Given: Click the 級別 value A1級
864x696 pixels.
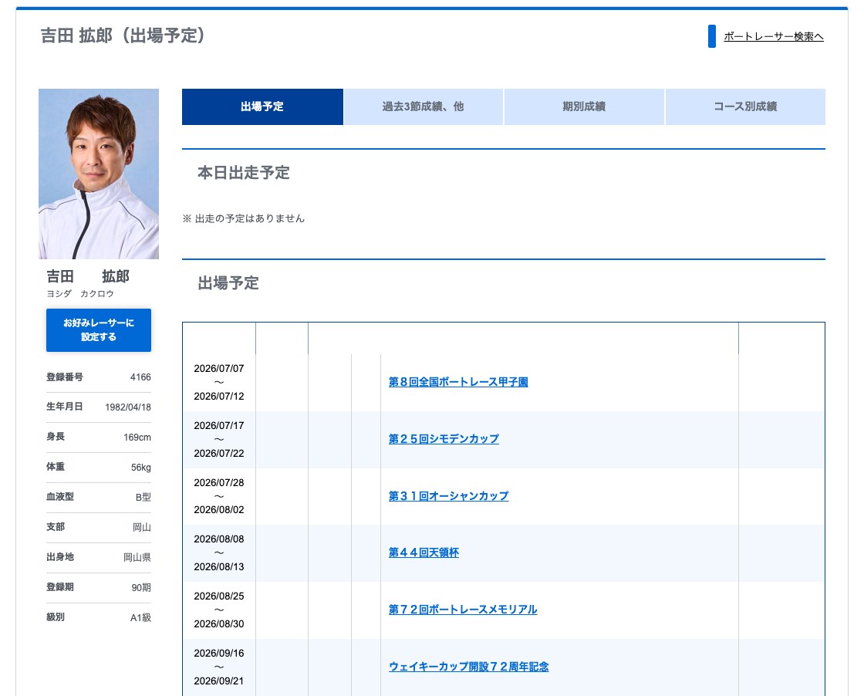Looking at the screenshot, I should click(x=140, y=618).
